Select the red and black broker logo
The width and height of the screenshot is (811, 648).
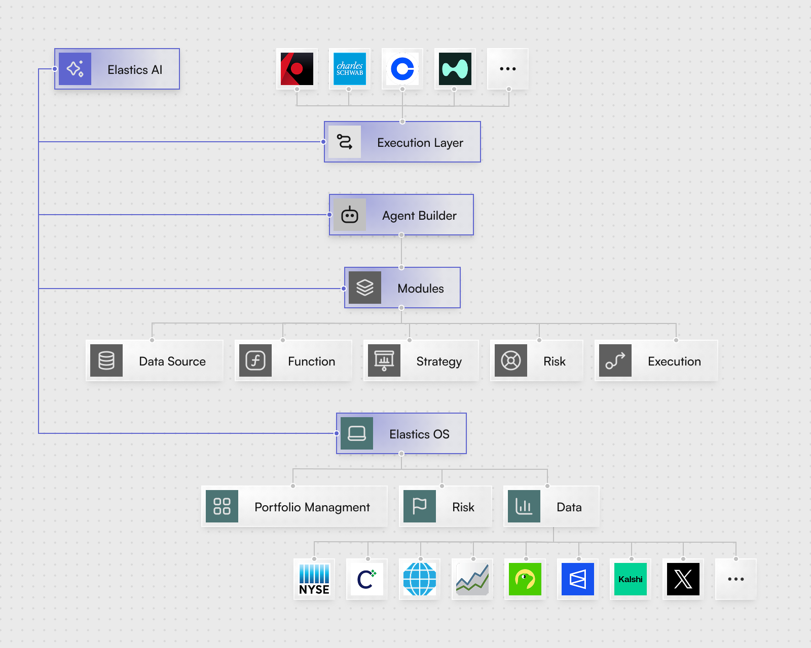pos(297,69)
